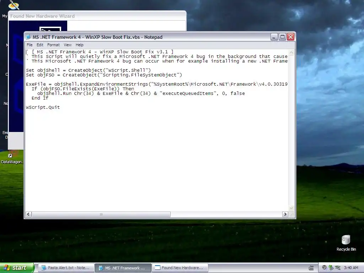Image resolution: width=364 pixels, height=273 pixels.
Task: Click the 'Set objFSO = CreateObject' line
Action: (x=104, y=75)
